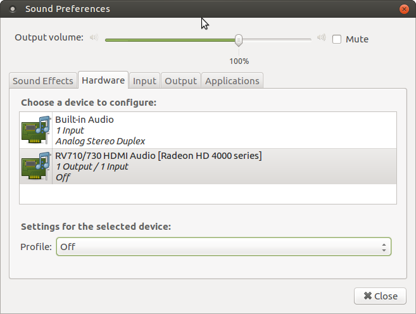Open the Applications tab
This screenshot has height=314, width=416.
pyautogui.click(x=232, y=80)
